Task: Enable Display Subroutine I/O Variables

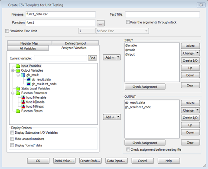Action: pos(12,133)
